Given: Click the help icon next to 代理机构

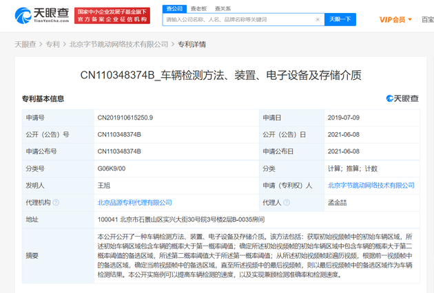Looking at the screenshot, I should click(x=56, y=203).
